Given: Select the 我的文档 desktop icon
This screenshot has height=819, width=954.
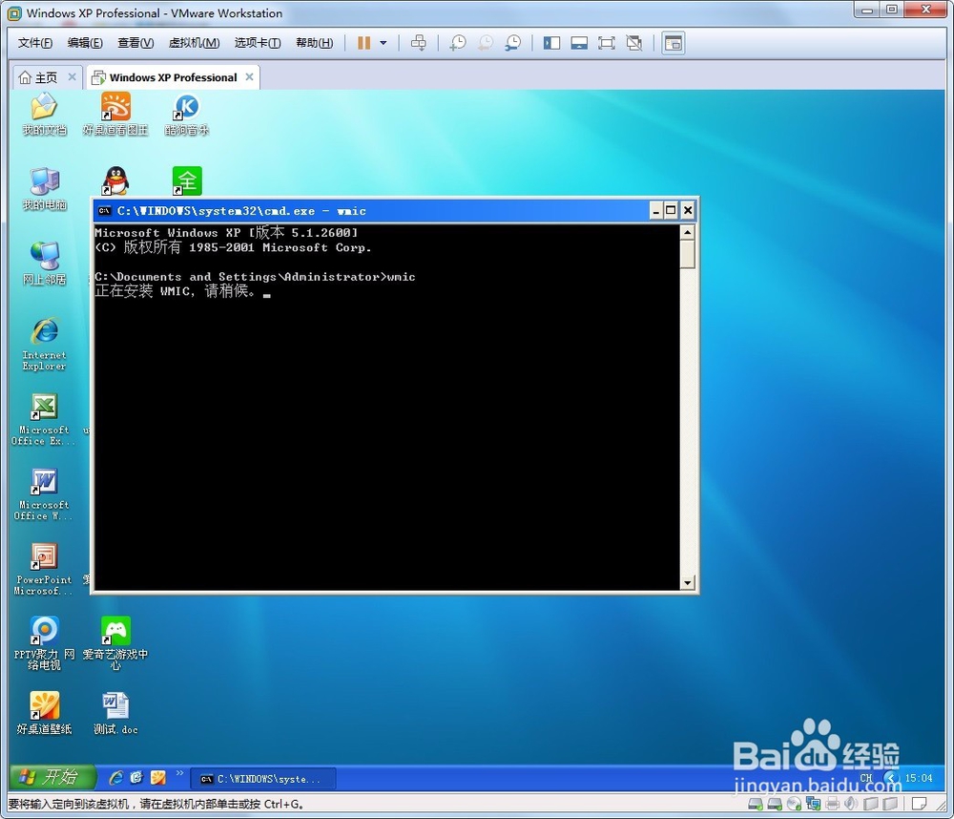Looking at the screenshot, I should (45, 114).
